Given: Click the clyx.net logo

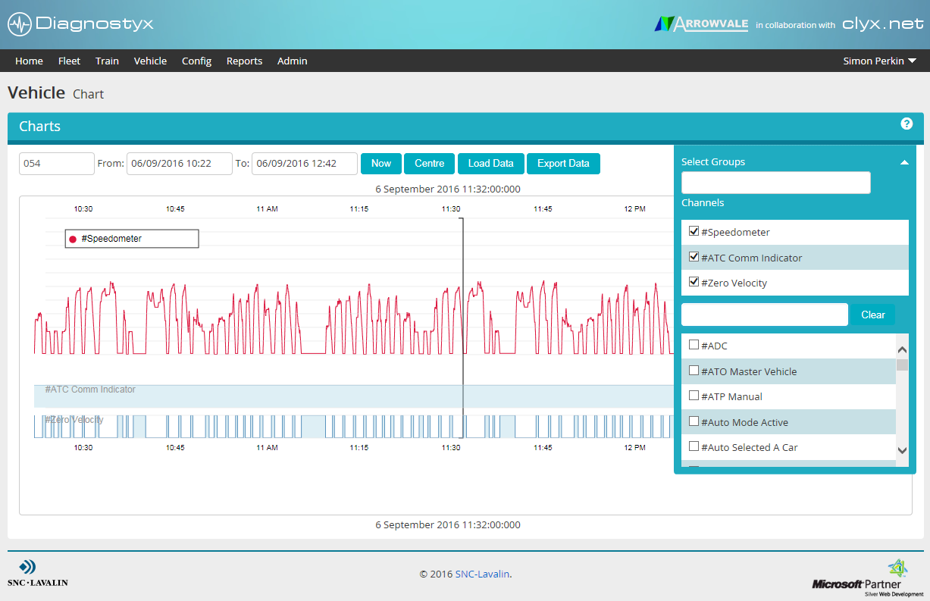Looking at the screenshot, I should (x=883, y=24).
